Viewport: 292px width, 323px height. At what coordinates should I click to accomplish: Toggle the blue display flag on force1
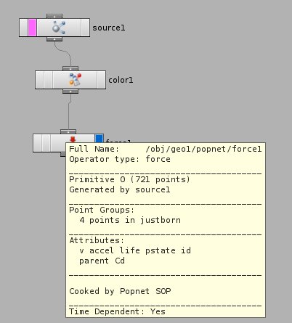99,139
